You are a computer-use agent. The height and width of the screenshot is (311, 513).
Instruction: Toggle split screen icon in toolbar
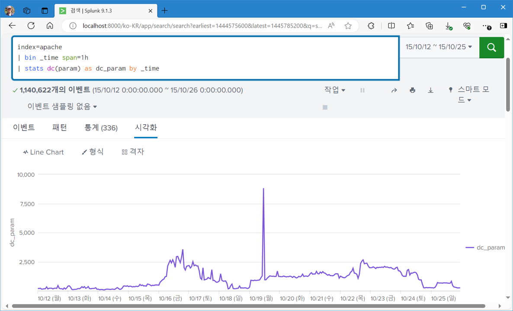tap(391, 26)
